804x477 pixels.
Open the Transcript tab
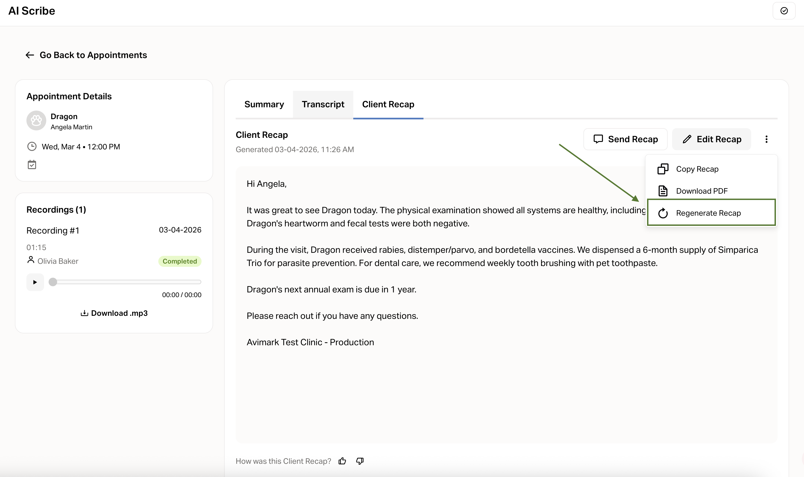pyautogui.click(x=323, y=105)
